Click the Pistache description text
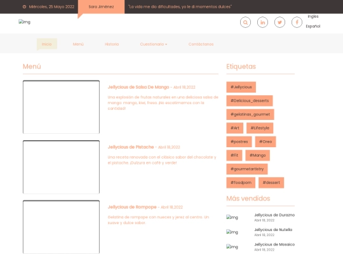Viewport: 343px width, 257px height. [162, 160]
